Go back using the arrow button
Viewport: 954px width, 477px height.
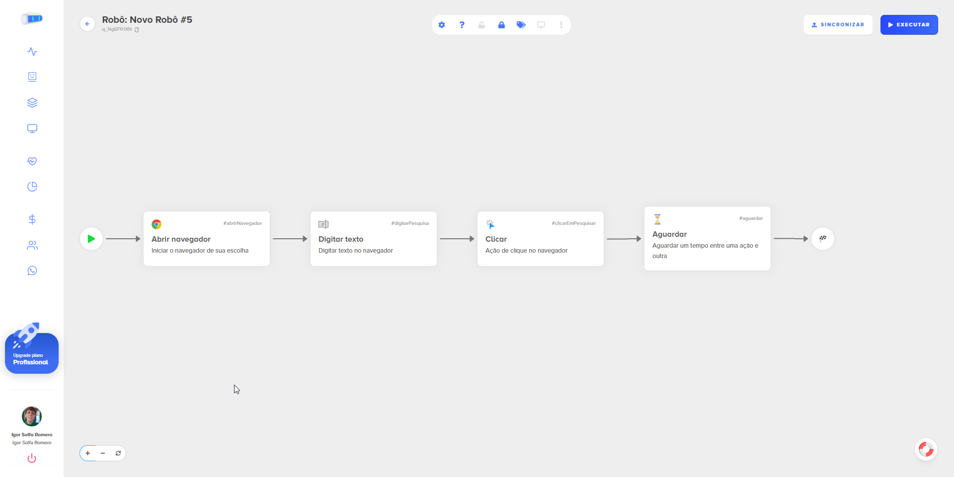click(87, 24)
